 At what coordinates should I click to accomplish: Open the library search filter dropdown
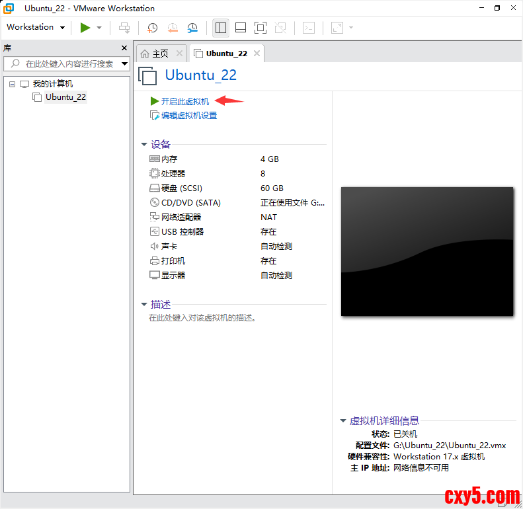[124, 64]
